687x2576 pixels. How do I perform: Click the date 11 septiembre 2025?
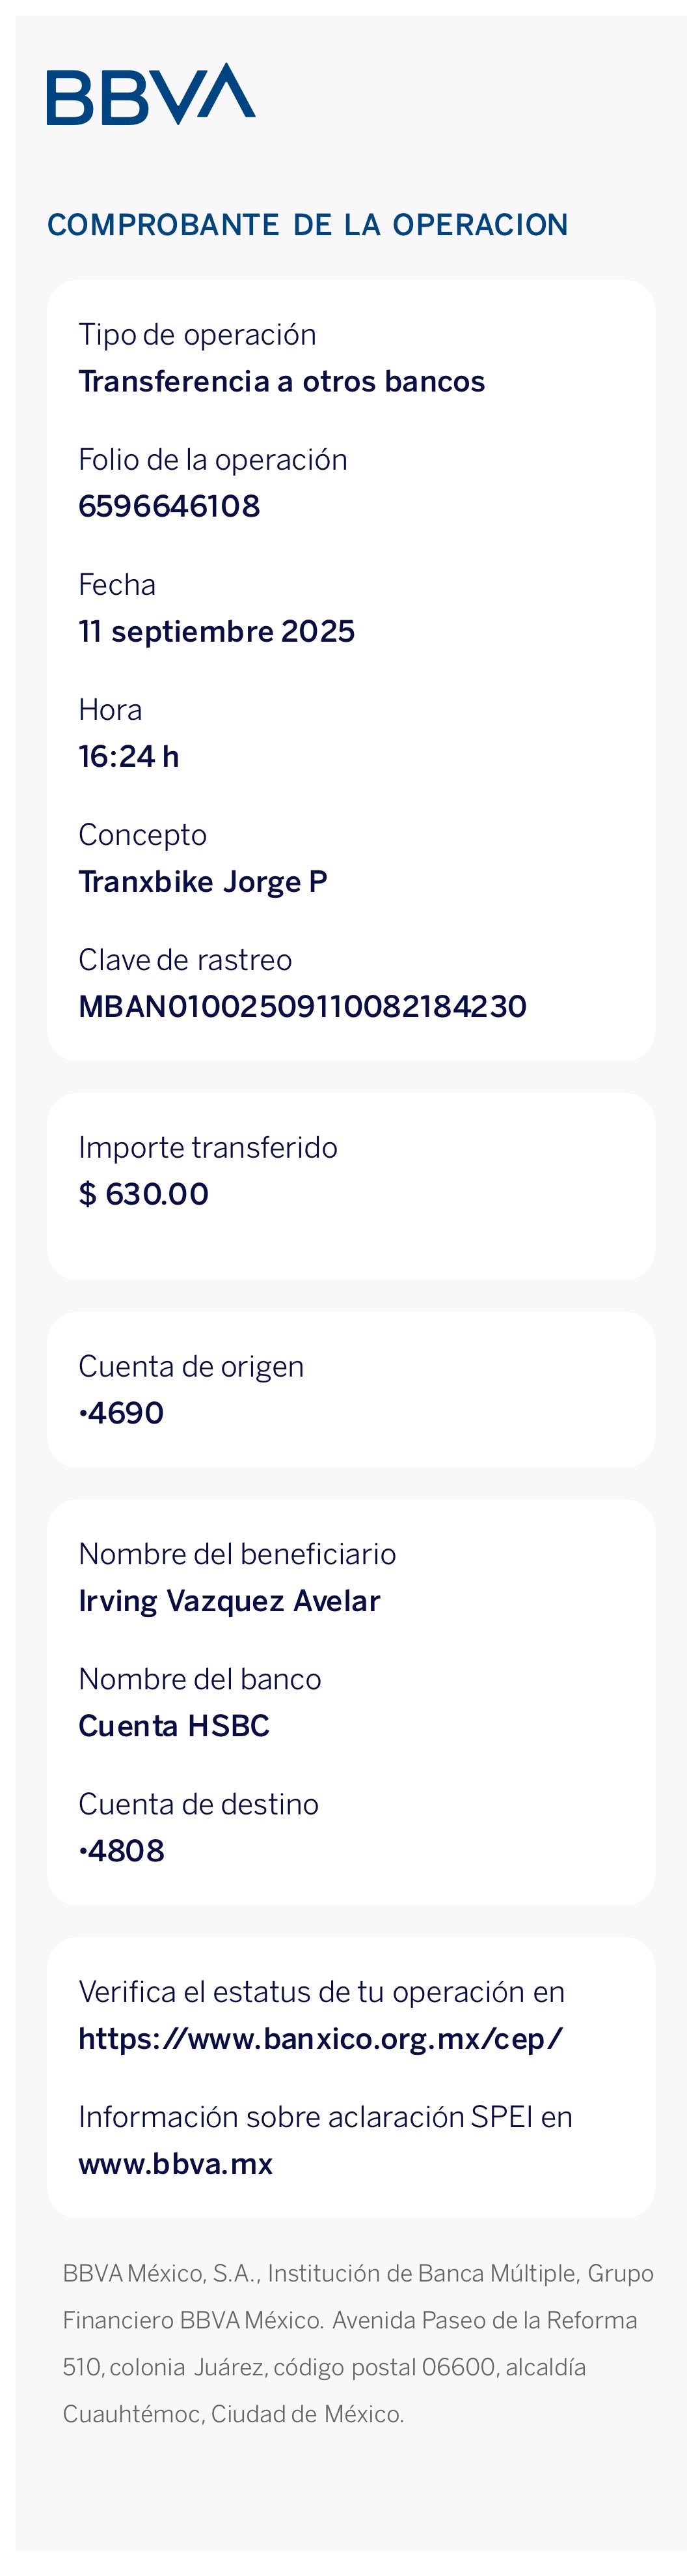pyautogui.click(x=217, y=631)
